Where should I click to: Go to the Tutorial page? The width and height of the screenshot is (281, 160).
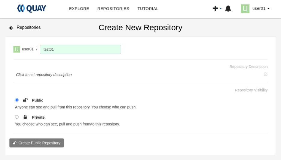coord(148,9)
